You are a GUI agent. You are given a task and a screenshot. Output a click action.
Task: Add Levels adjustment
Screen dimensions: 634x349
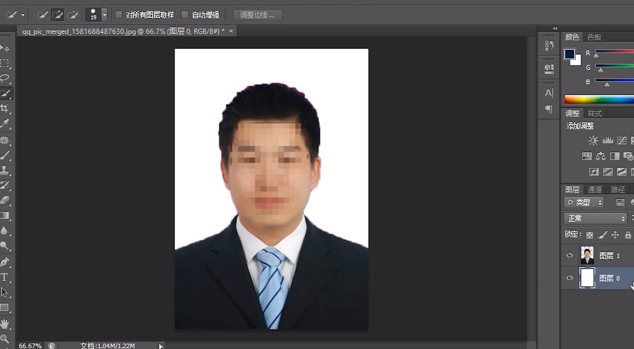tap(608, 140)
